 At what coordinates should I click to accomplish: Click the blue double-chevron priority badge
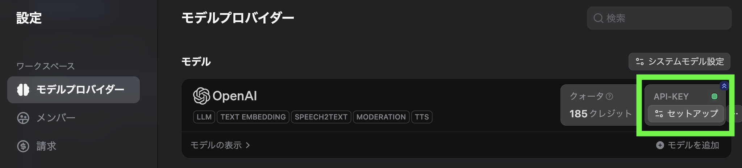(x=724, y=86)
